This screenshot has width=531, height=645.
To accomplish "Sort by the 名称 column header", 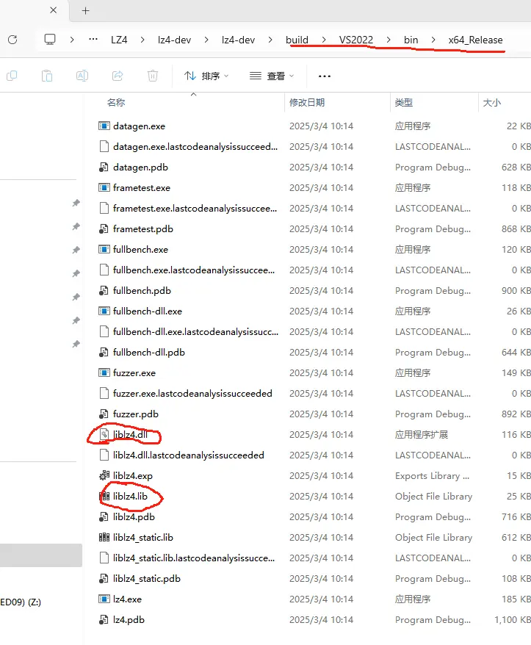I will (x=116, y=102).
